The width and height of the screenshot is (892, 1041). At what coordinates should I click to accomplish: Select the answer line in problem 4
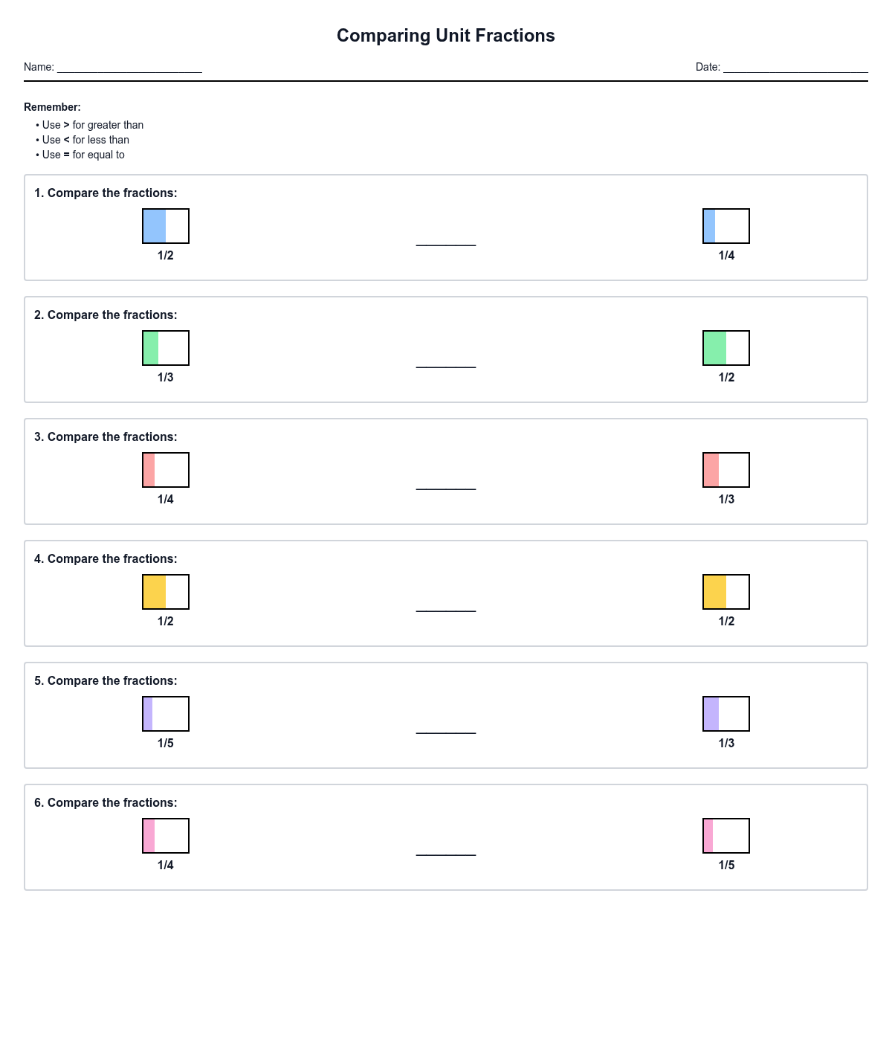pyautogui.click(x=446, y=604)
